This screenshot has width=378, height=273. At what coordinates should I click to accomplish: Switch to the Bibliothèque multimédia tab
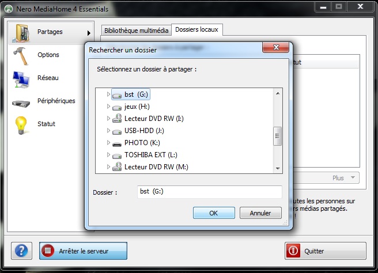136,31
